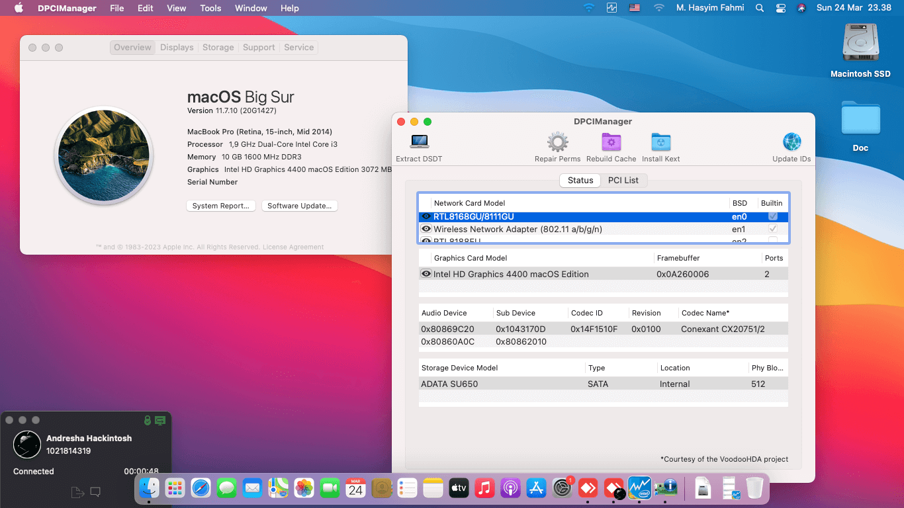Open the file transfer icon in remote session window
This screenshot has width=904, height=508.
[77, 491]
